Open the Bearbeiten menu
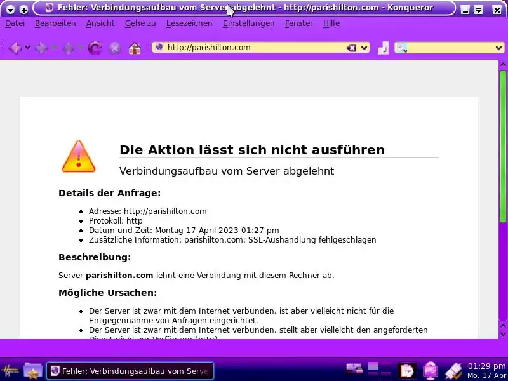 tap(55, 23)
